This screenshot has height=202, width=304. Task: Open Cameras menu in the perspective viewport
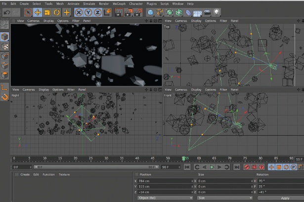pos(34,21)
